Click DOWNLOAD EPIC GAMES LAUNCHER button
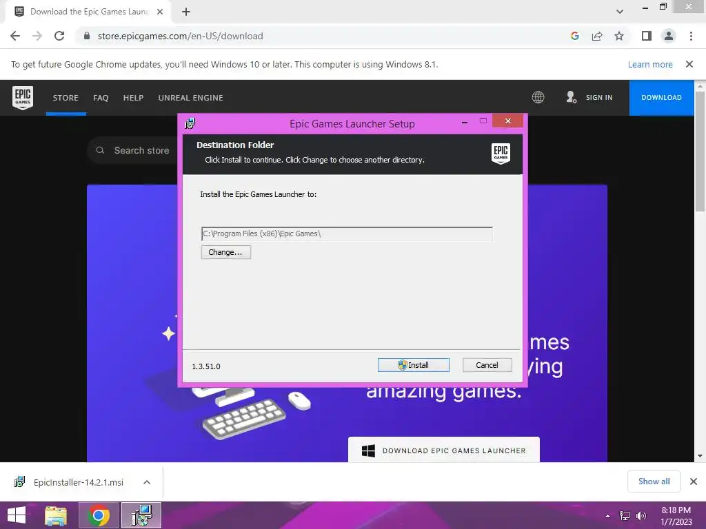Viewport: 706px width, 529px height. pyautogui.click(x=443, y=450)
